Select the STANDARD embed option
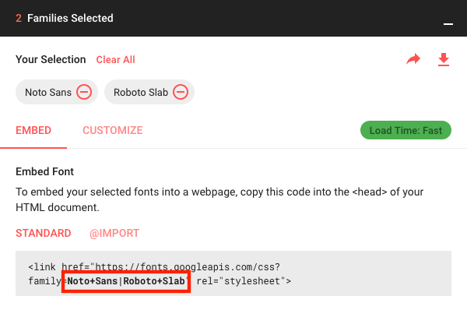Viewport: 467px width, 310px height. click(x=44, y=233)
